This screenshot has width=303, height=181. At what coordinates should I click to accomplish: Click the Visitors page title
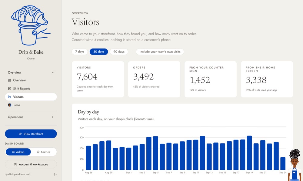tap(85, 22)
